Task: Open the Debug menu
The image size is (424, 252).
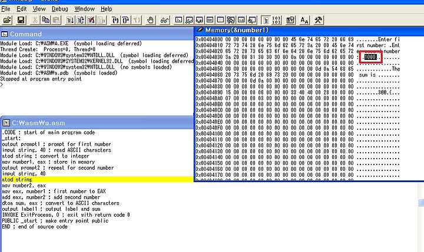Action: (59, 9)
